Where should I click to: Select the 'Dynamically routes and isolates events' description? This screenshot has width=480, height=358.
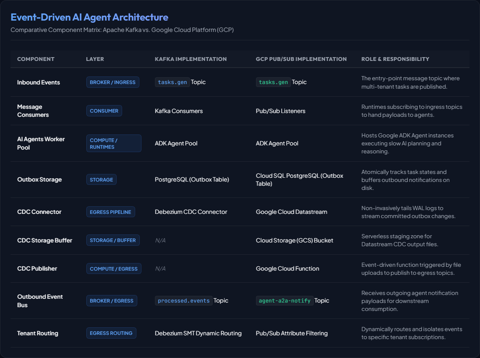412,333
